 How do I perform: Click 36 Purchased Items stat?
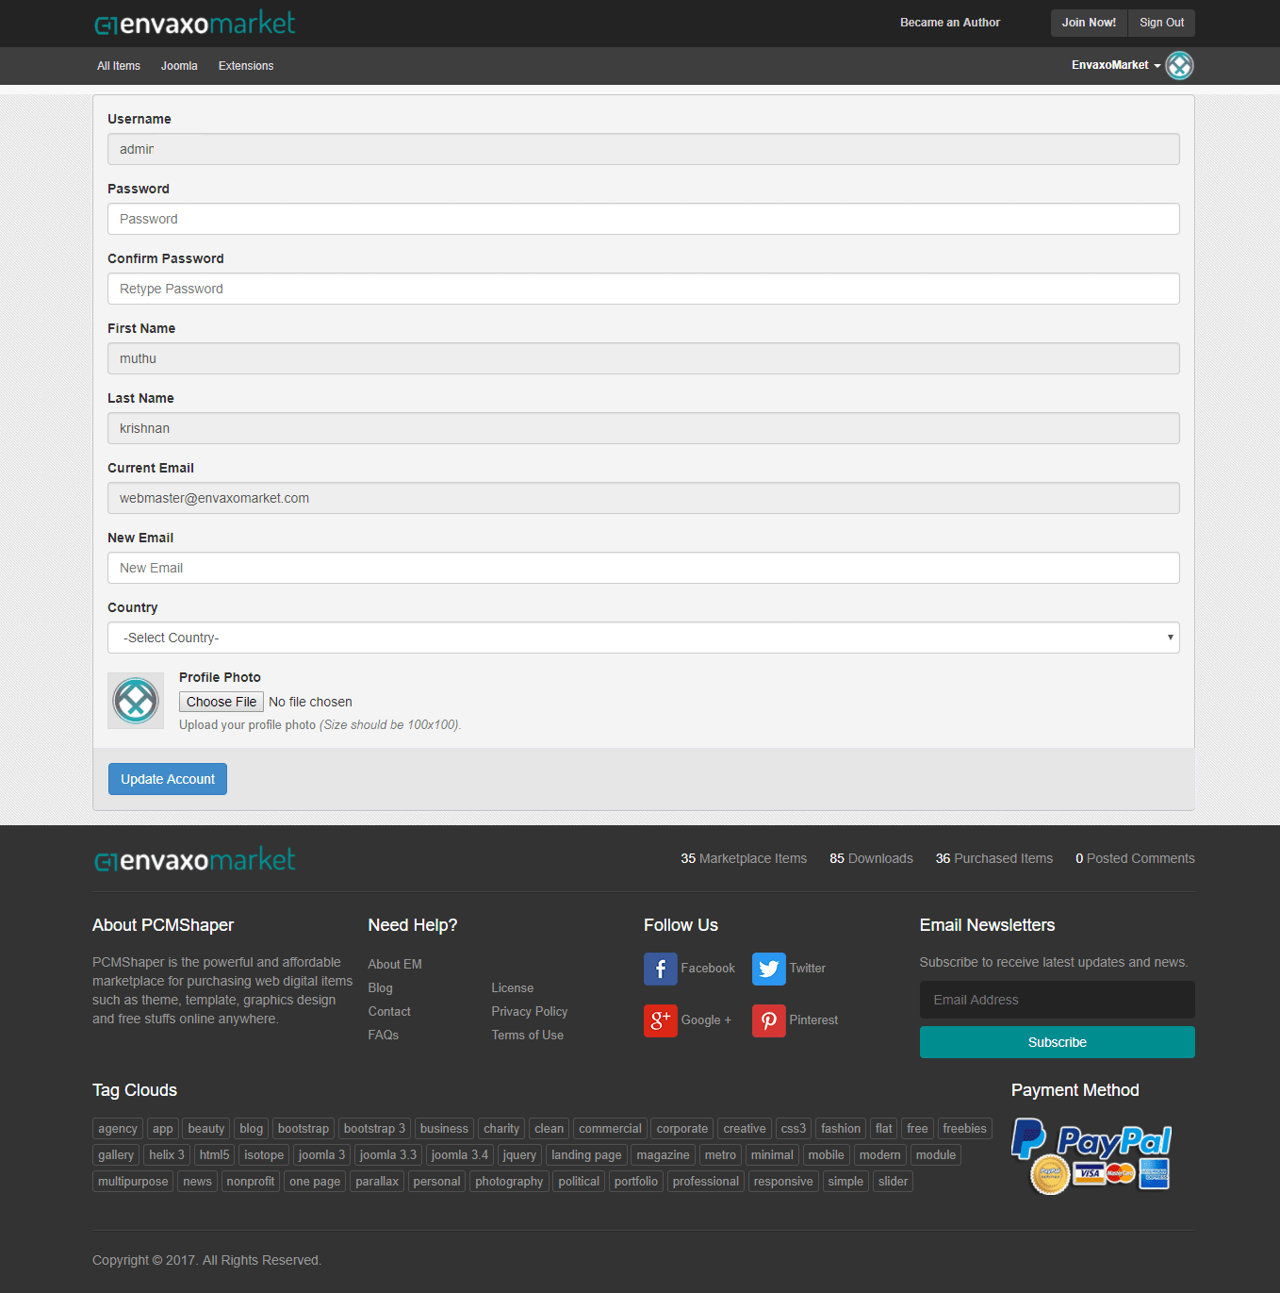(x=994, y=858)
